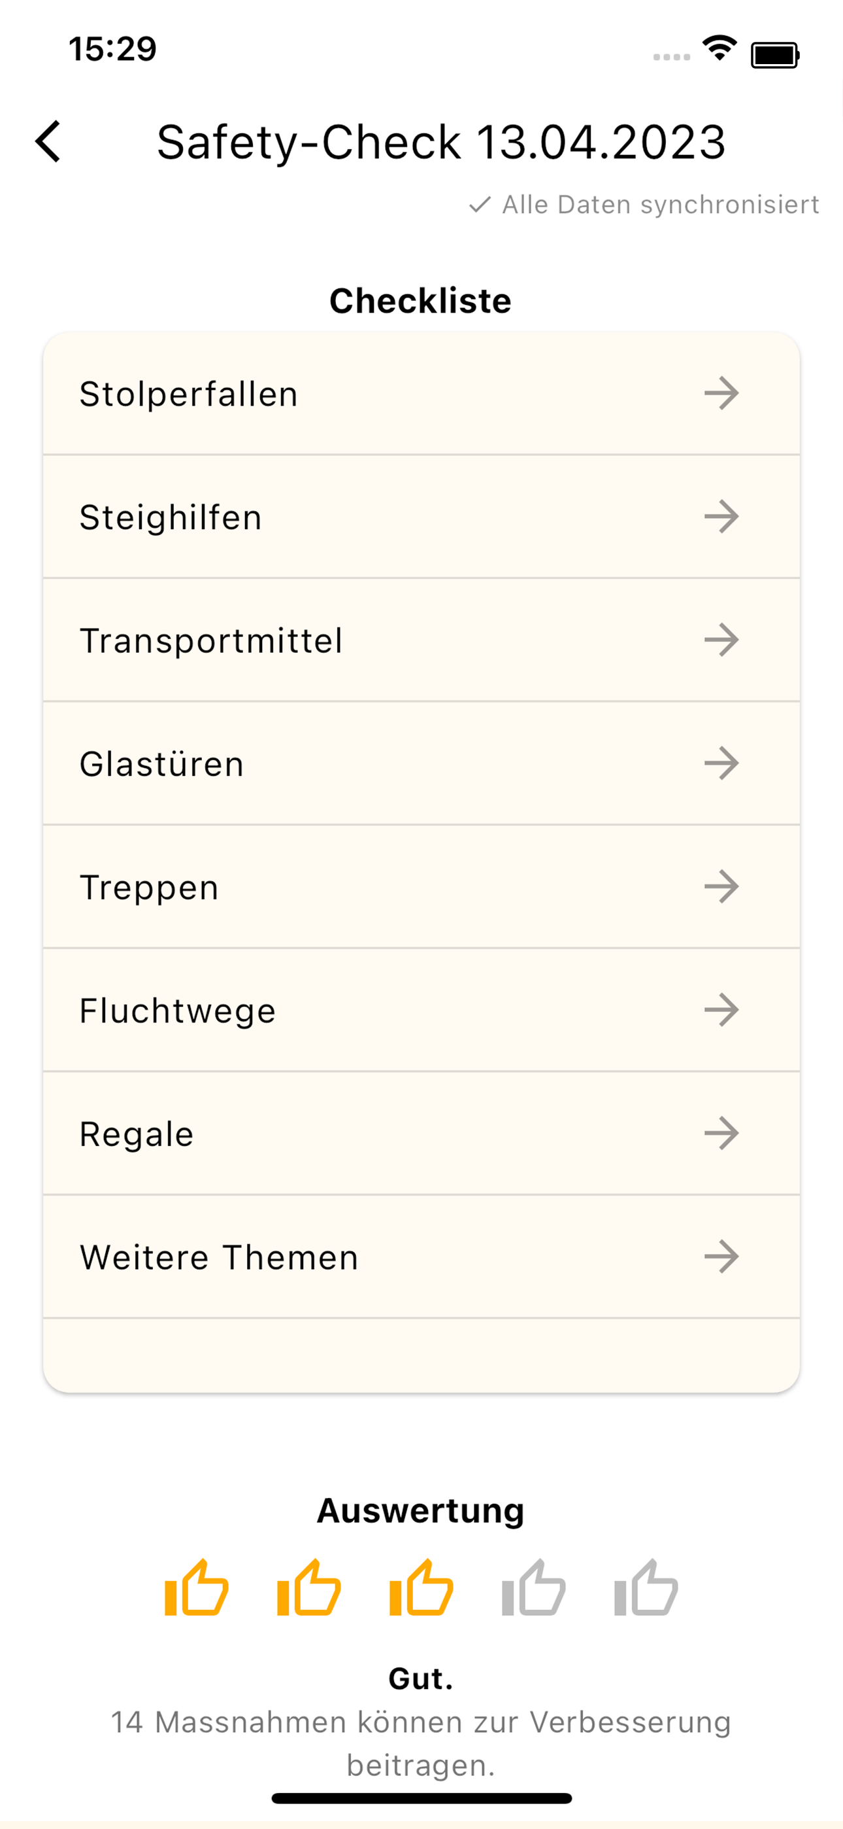Click the arrow beside Regale
Screen dimensions: 843x1829
point(721,1133)
